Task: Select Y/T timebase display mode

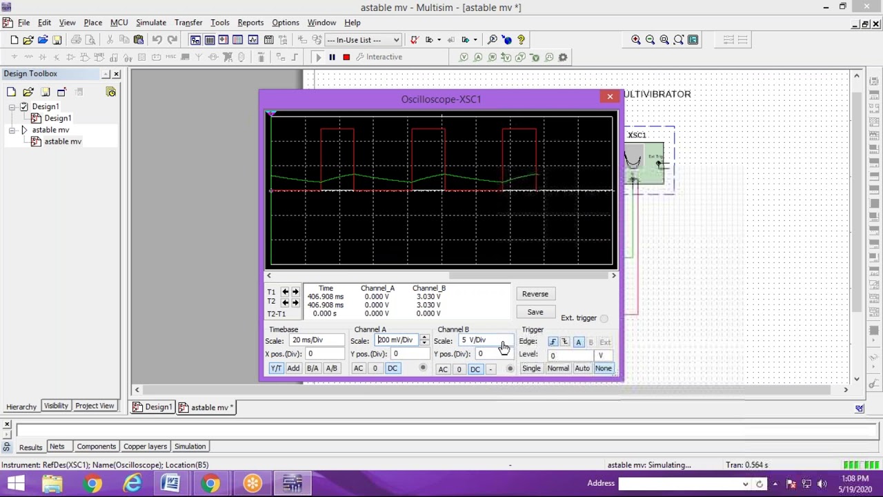Action: pos(276,369)
